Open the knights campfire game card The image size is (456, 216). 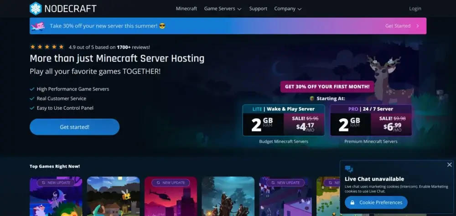click(x=228, y=196)
